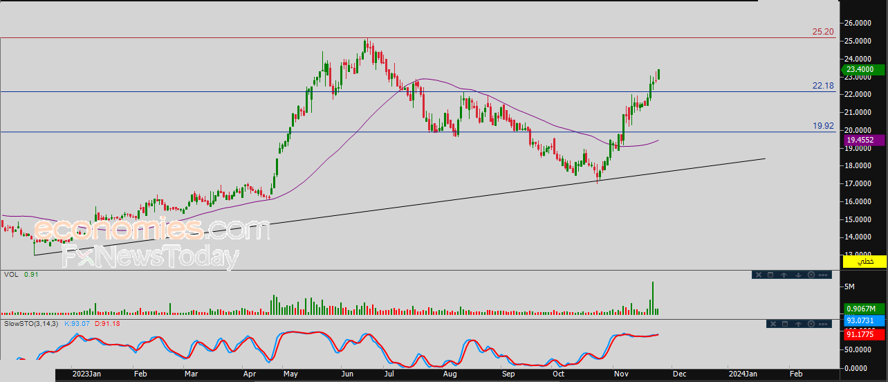The height and width of the screenshot is (382, 888).
Task: Select the 23.4000 current price tag
Action: point(864,69)
